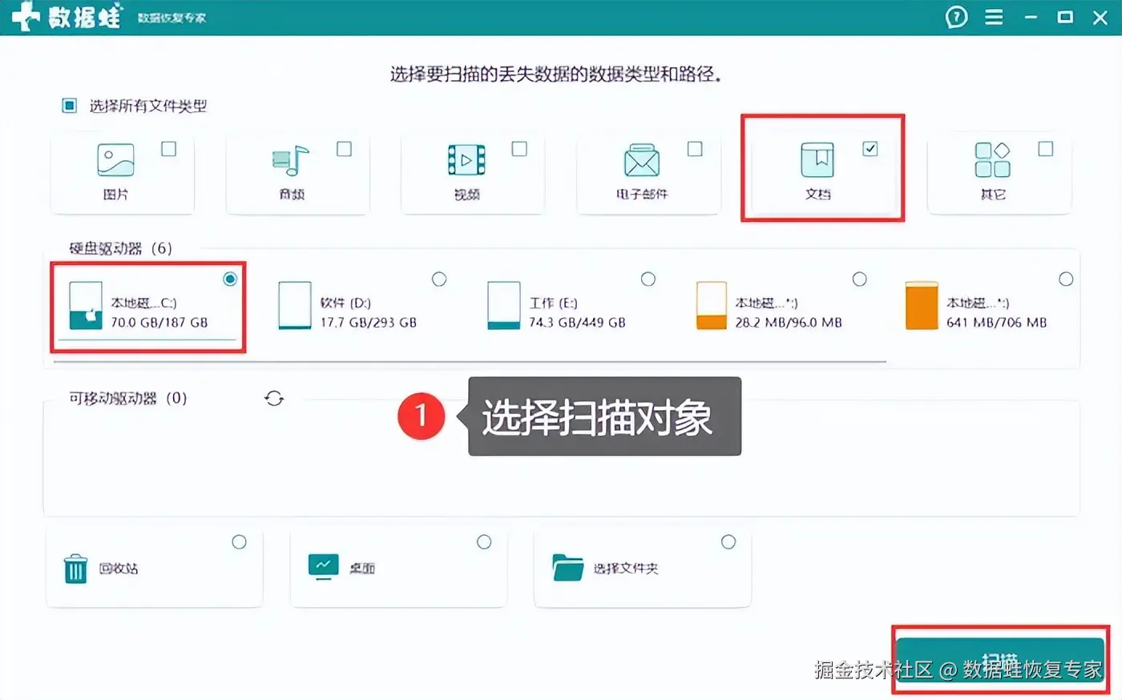The image size is (1122, 700).
Task: Click the 选择文件夹 label text
Action: point(626,569)
